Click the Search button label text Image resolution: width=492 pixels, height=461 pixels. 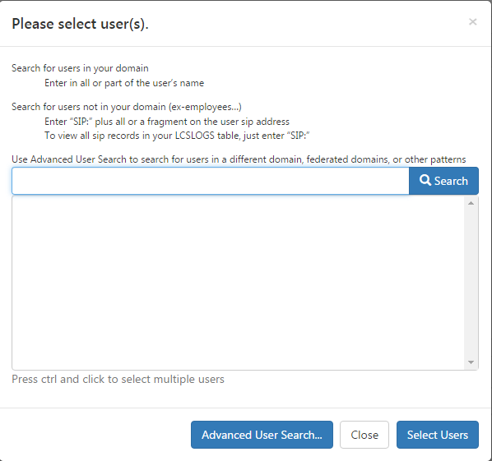click(451, 181)
